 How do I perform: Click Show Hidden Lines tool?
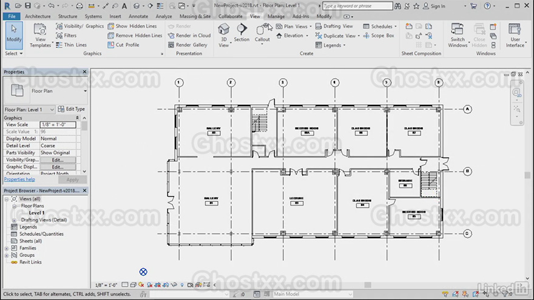pyautogui.click(x=132, y=26)
